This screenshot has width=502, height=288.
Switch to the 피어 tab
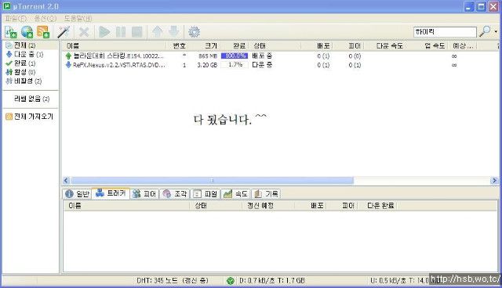(x=144, y=194)
